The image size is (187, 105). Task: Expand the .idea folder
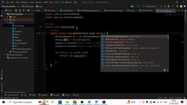(8, 17)
